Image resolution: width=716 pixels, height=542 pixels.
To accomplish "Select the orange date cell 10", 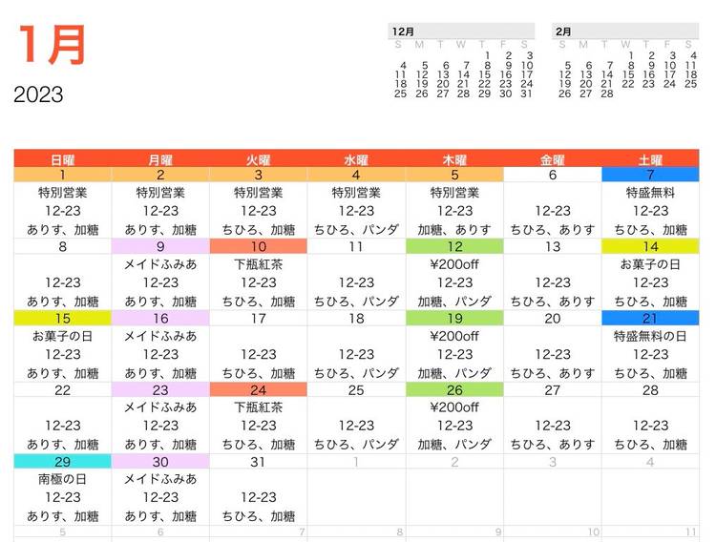I will pyautogui.click(x=258, y=246).
